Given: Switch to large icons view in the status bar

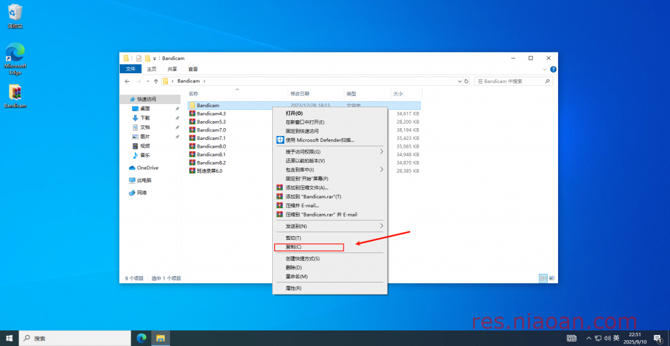Looking at the screenshot, I should pos(552,278).
